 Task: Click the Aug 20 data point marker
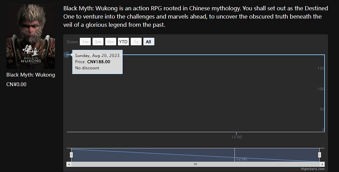pyautogui.click(x=67, y=55)
